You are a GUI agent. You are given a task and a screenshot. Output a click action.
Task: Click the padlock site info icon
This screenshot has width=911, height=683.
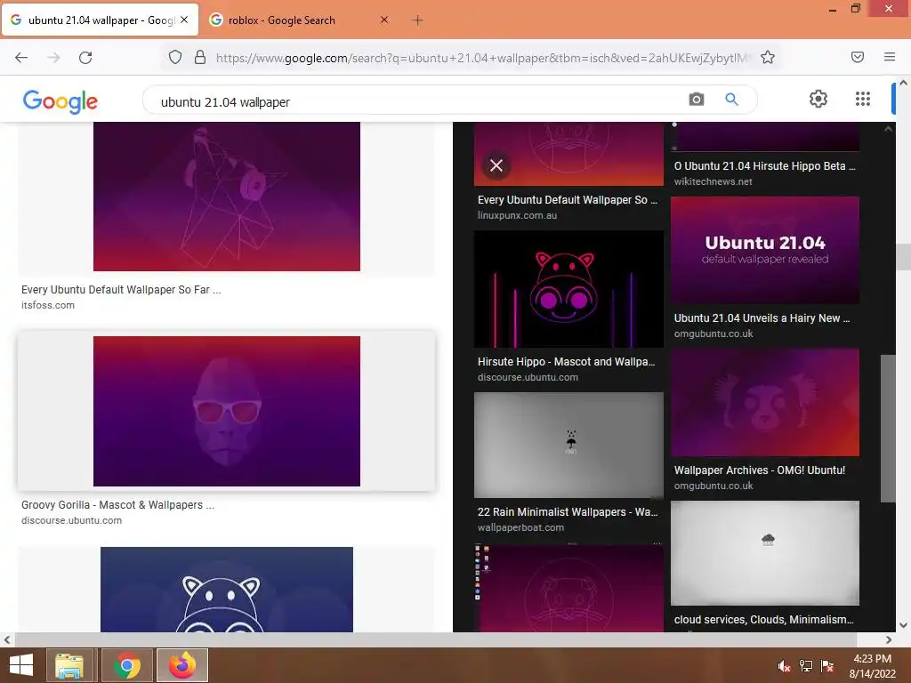(200, 57)
